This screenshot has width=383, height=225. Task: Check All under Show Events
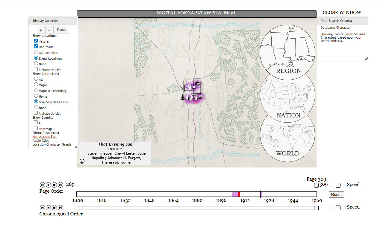(x=36, y=123)
